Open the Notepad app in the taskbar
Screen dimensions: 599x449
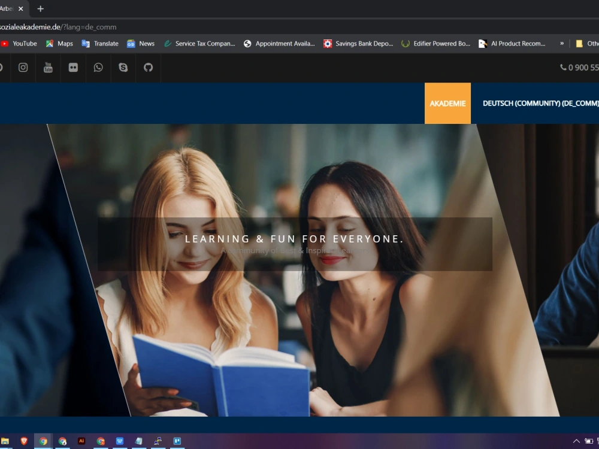click(139, 441)
